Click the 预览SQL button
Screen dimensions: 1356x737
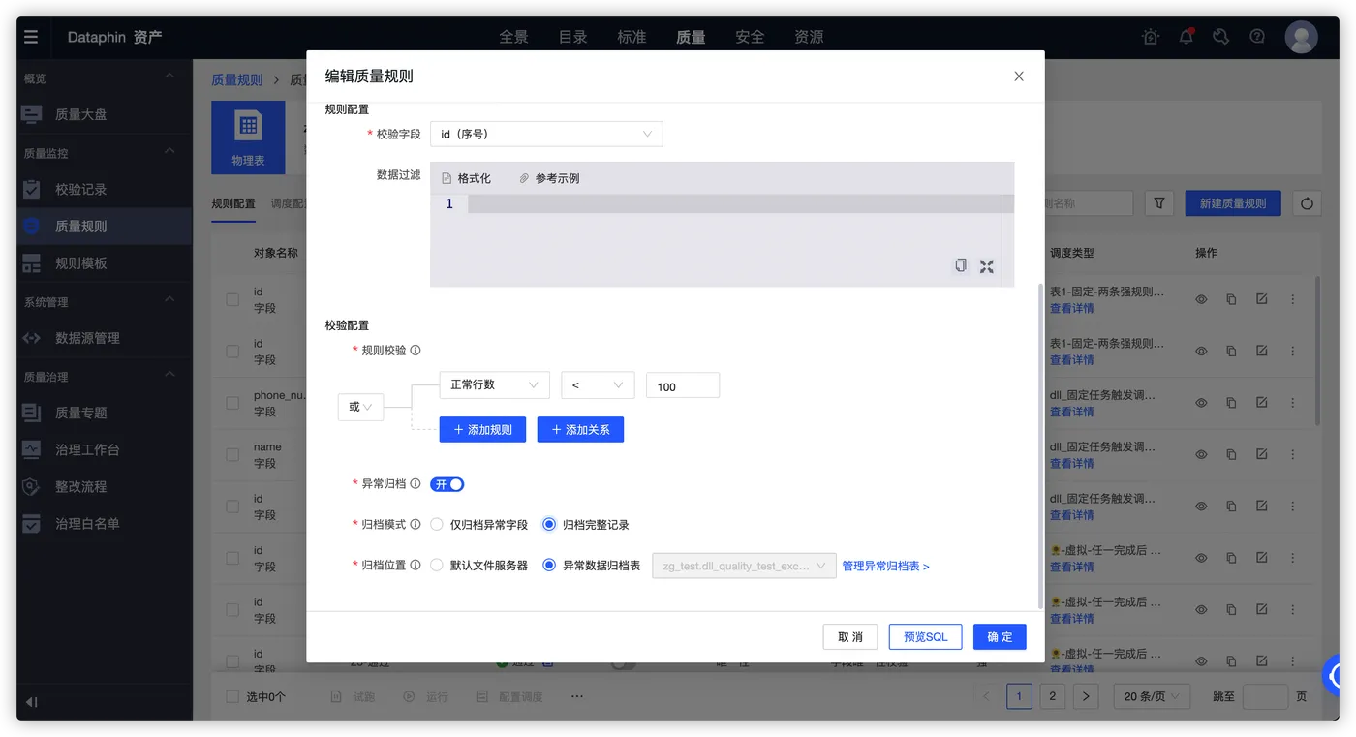point(925,636)
